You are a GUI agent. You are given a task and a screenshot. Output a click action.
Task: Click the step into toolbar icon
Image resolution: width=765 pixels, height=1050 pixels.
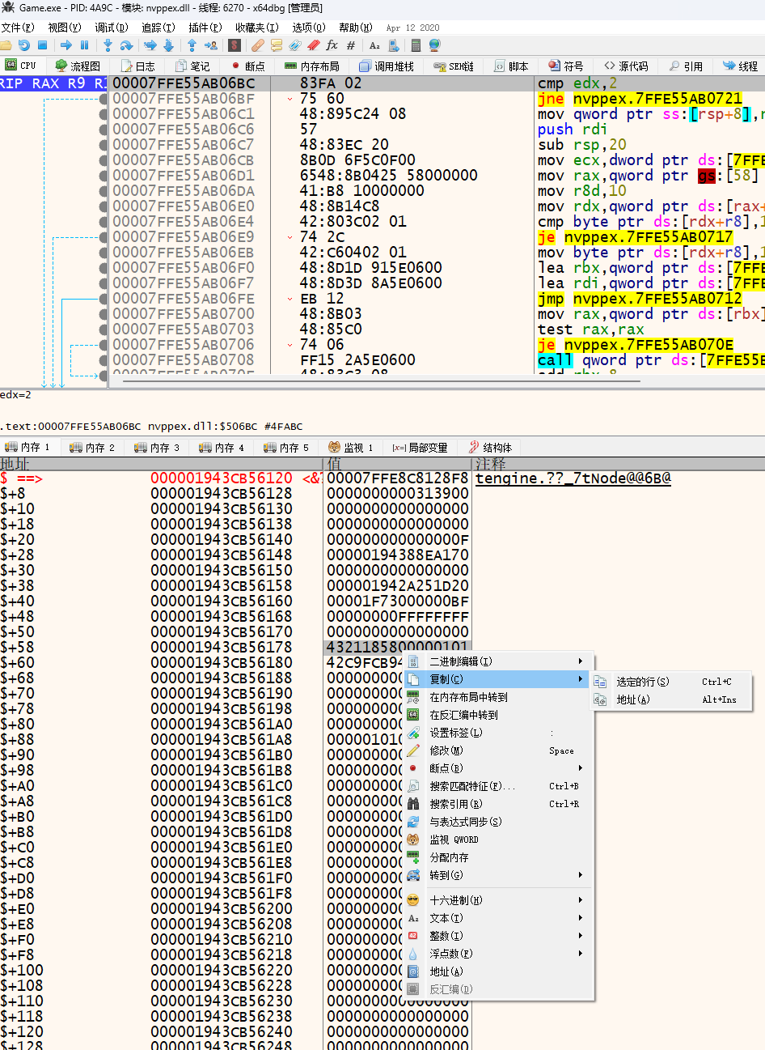tap(108, 45)
